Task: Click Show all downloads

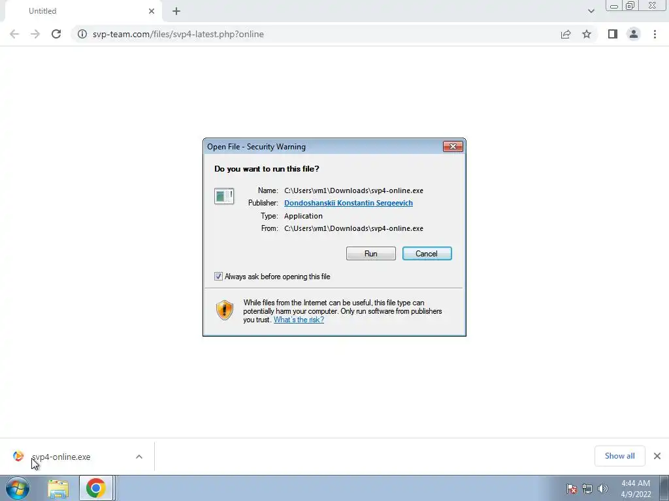Action: (620, 456)
